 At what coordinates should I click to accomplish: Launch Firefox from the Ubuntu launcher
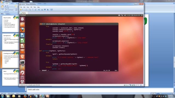(22, 30)
